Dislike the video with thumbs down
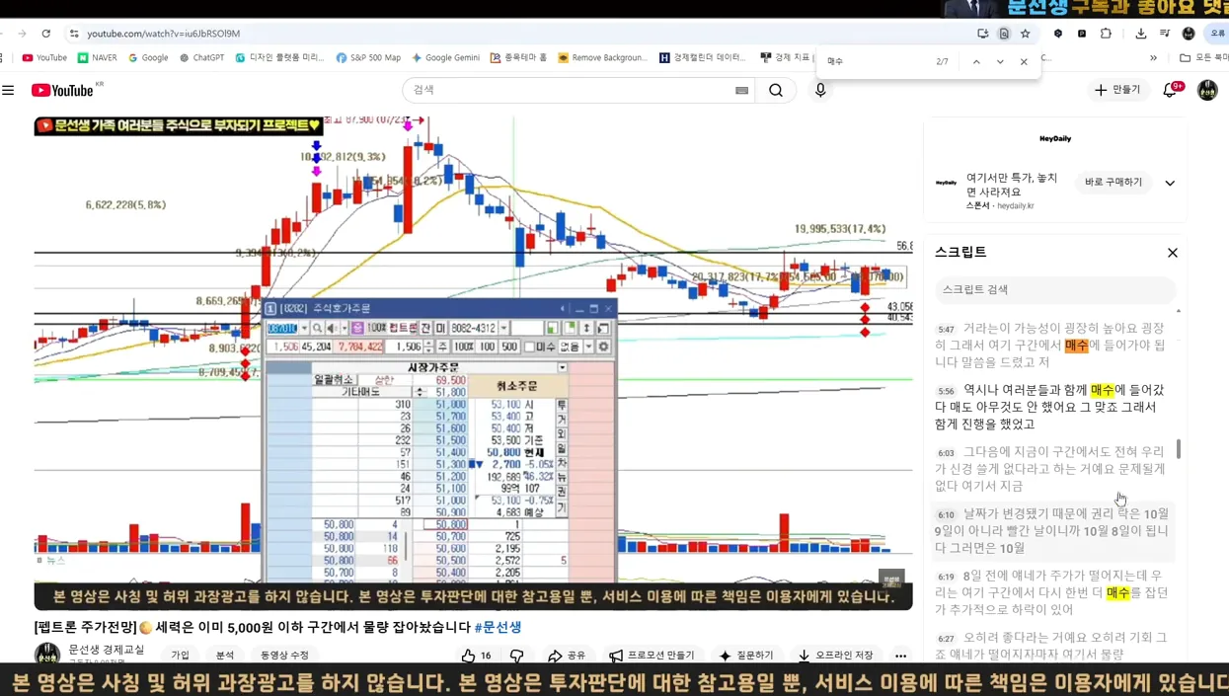This screenshot has width=1229, height=696. (x=516, y=656)
